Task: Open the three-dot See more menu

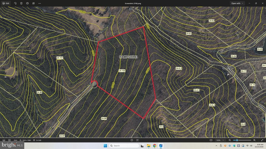Action: (x=40, y=3)
